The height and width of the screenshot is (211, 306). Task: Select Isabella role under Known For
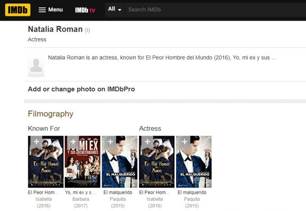(43, 199)
